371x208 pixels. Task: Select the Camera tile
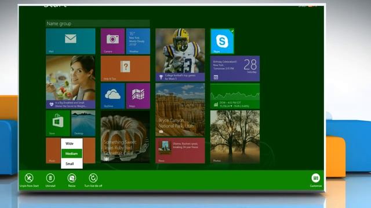(112, 41)
